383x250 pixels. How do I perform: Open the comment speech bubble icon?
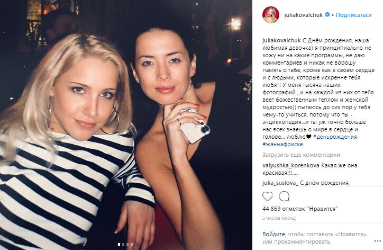coord(284,197)
